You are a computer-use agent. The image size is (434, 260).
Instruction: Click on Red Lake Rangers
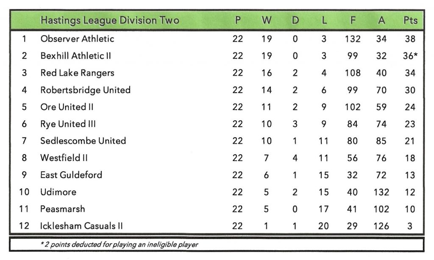click(x=77, y=73)
